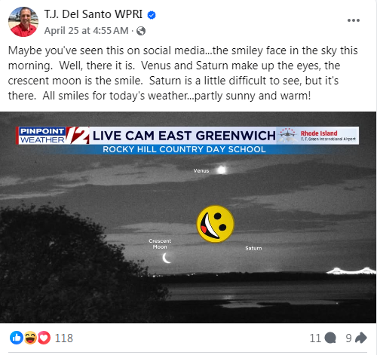The width and height of the screenshot is (377, 355).
Task: Open comments via speech bubble icon
Action: 330,338
